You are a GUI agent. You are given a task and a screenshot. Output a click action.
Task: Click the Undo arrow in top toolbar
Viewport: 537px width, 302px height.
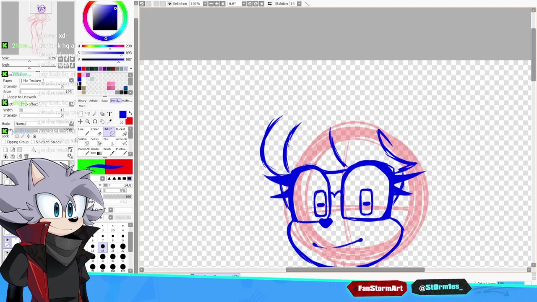tap(142, 3)
